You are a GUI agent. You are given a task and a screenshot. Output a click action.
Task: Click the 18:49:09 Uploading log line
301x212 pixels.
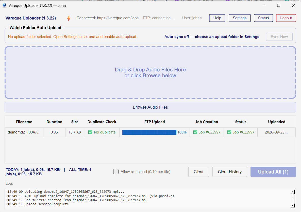tap(66, 192)
